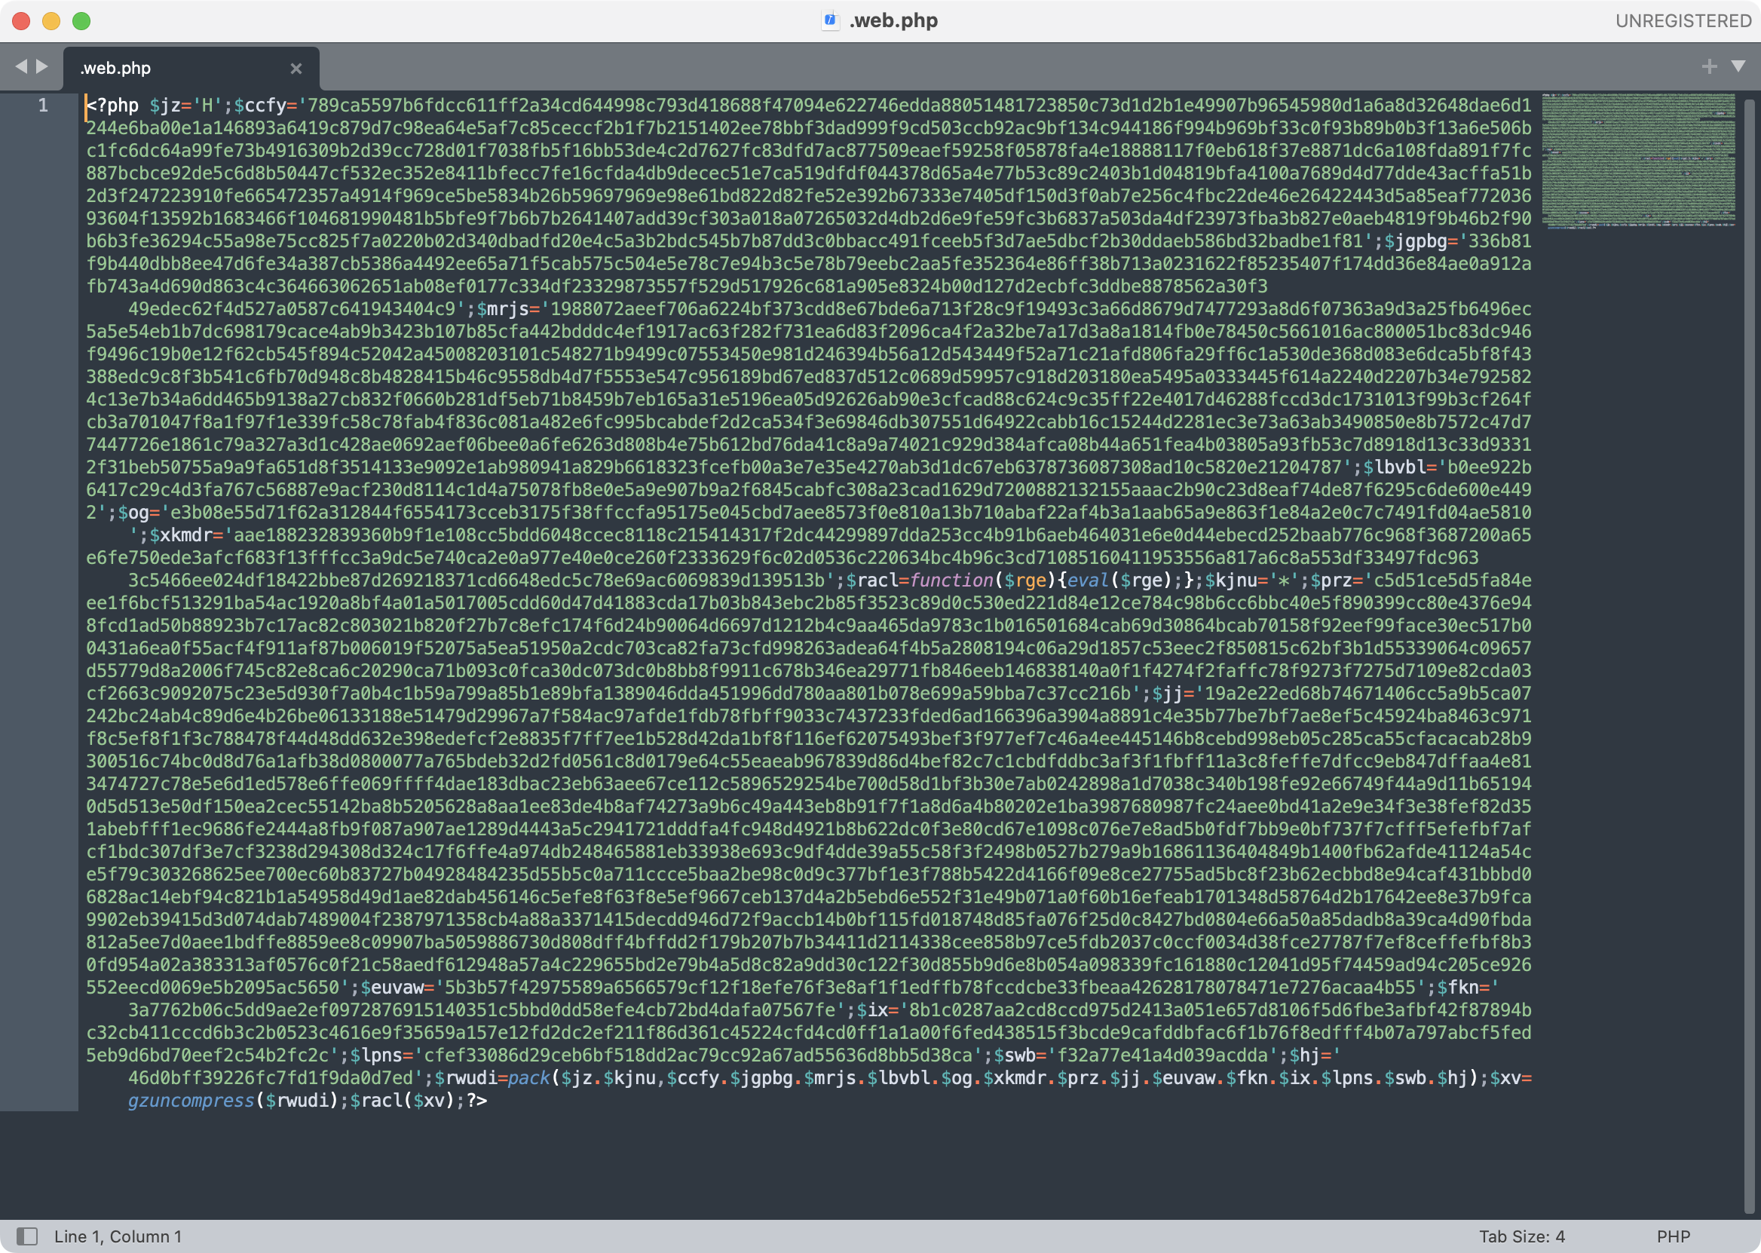Select the .web.php tab
Viewport: 1761px width, 1253px height.
(x=115, y=69)
